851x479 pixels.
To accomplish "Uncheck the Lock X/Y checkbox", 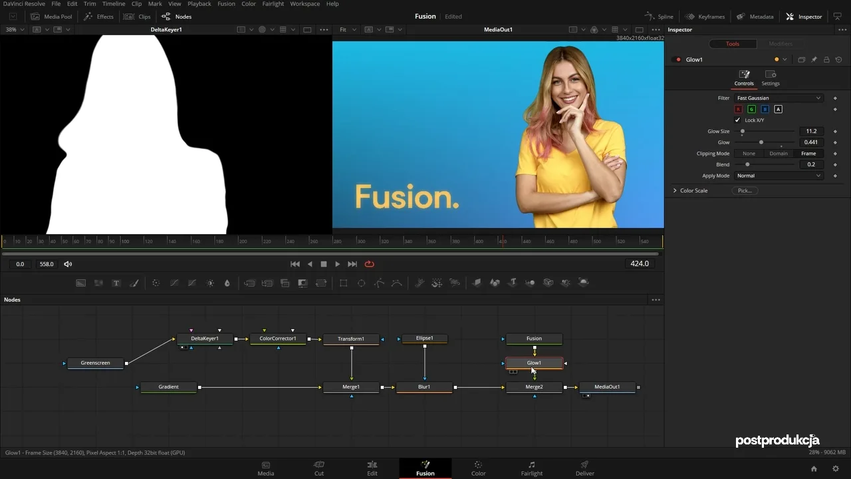I will pos(737,120).
